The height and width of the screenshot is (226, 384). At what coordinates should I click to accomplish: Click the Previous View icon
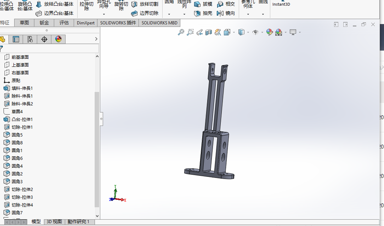click(199, 32)
